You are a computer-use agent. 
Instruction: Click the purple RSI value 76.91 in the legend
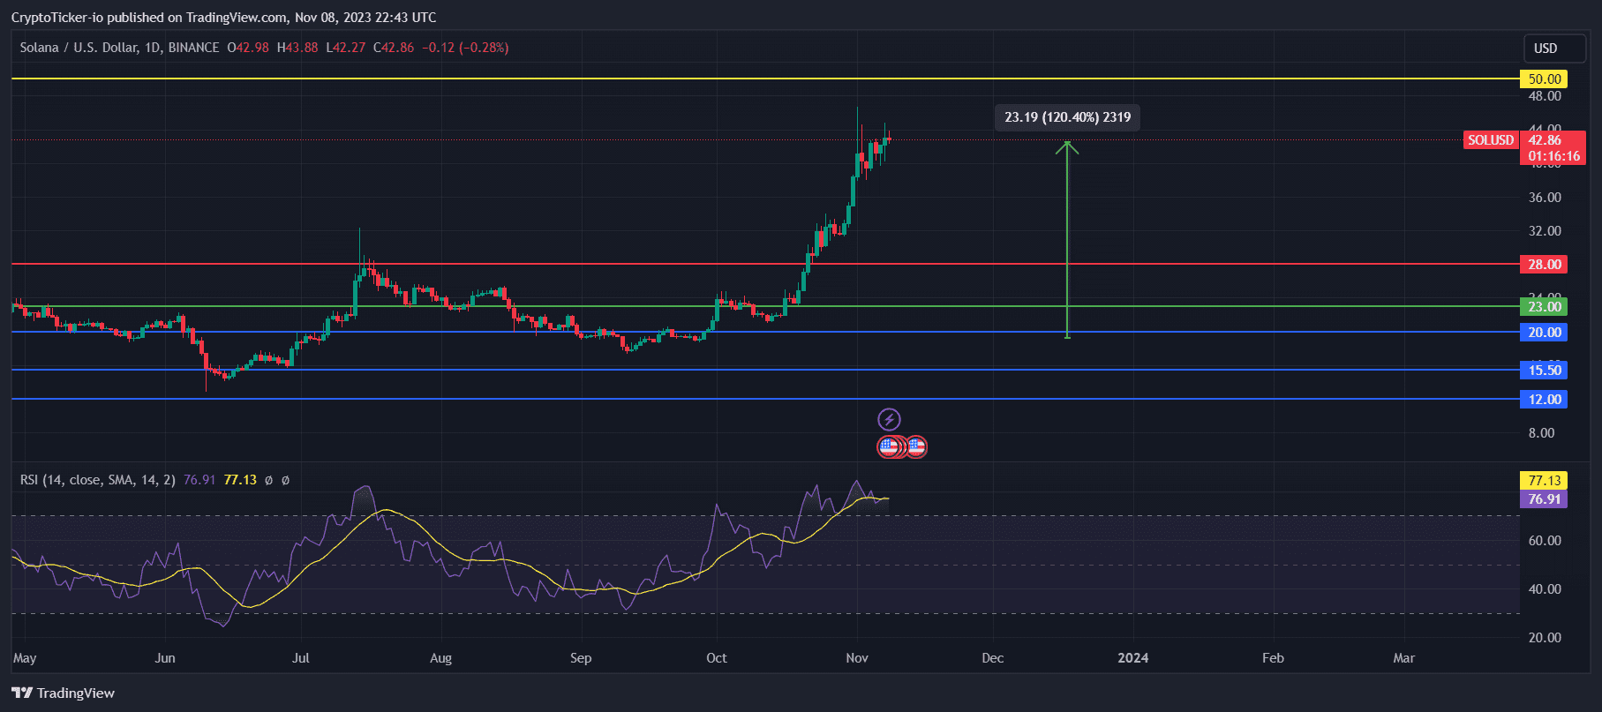(x=199, y=480)
